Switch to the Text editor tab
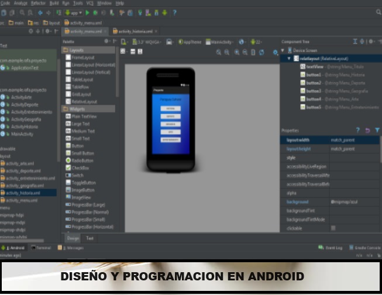The image size is (382, 295). point(90,238)
